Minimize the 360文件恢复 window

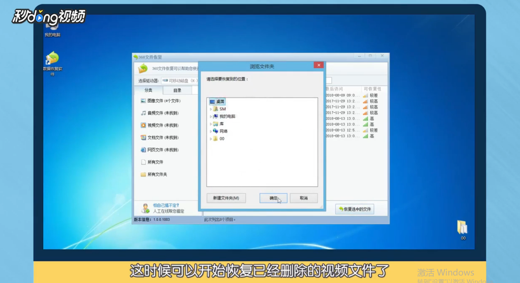tap(359, 56)
